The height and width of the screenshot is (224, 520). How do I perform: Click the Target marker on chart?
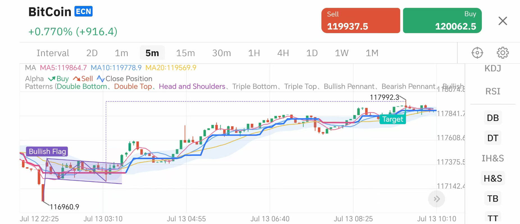pyautogui.click(x=393, y=119)
